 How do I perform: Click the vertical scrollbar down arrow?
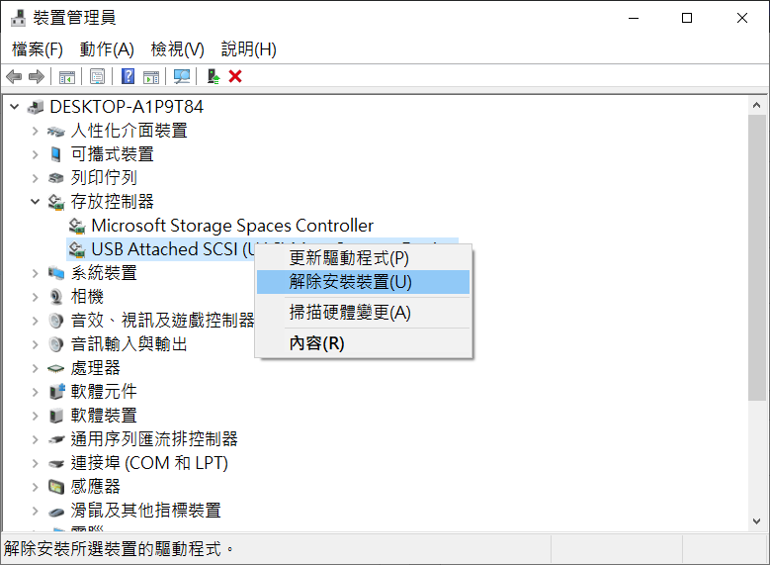click(x=756, y=519)
